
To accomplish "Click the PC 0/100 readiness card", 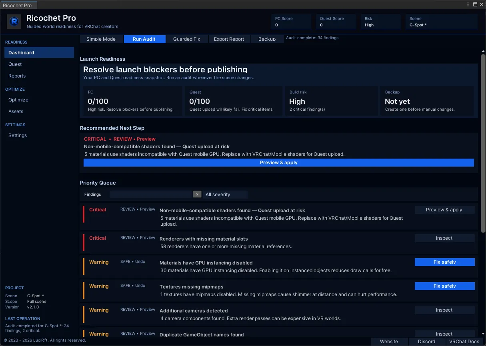I will pos(133,101).
